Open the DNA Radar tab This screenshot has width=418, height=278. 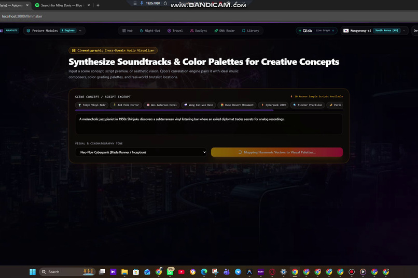click(x=225, y=31)
